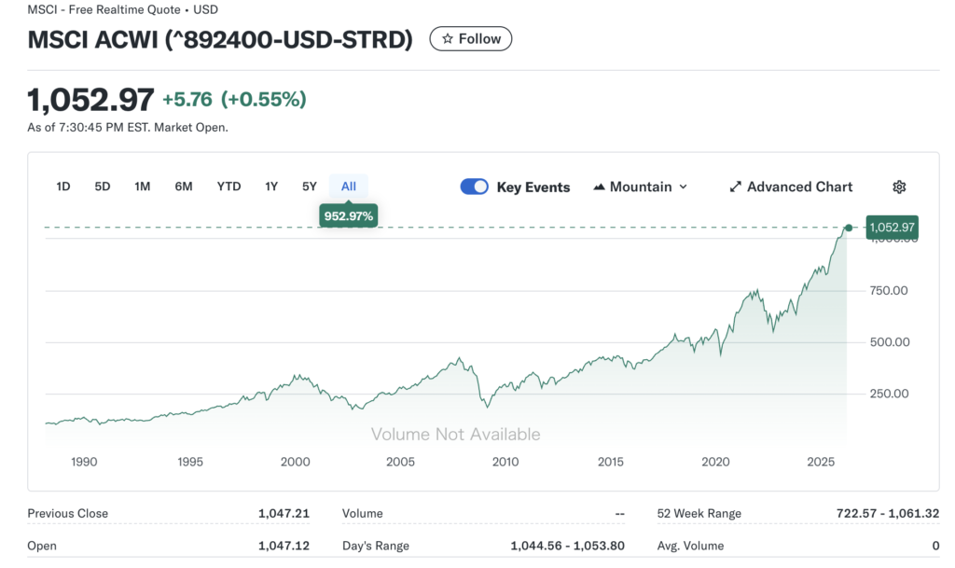Click the 750.00 price axis label

coord(888,290)
